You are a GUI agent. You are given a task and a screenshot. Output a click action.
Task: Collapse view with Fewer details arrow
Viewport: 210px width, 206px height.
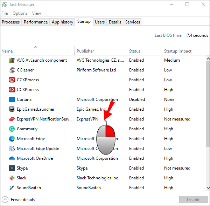coord(5,200)
